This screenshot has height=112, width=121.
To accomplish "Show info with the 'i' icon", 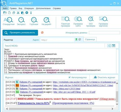I will [31, 13].
